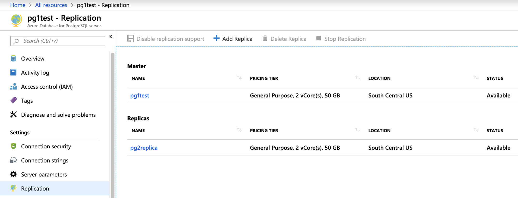Screen dimensions: 518x198
Task: Click pg2replica pricing tier cell
Action: point(295,148)
